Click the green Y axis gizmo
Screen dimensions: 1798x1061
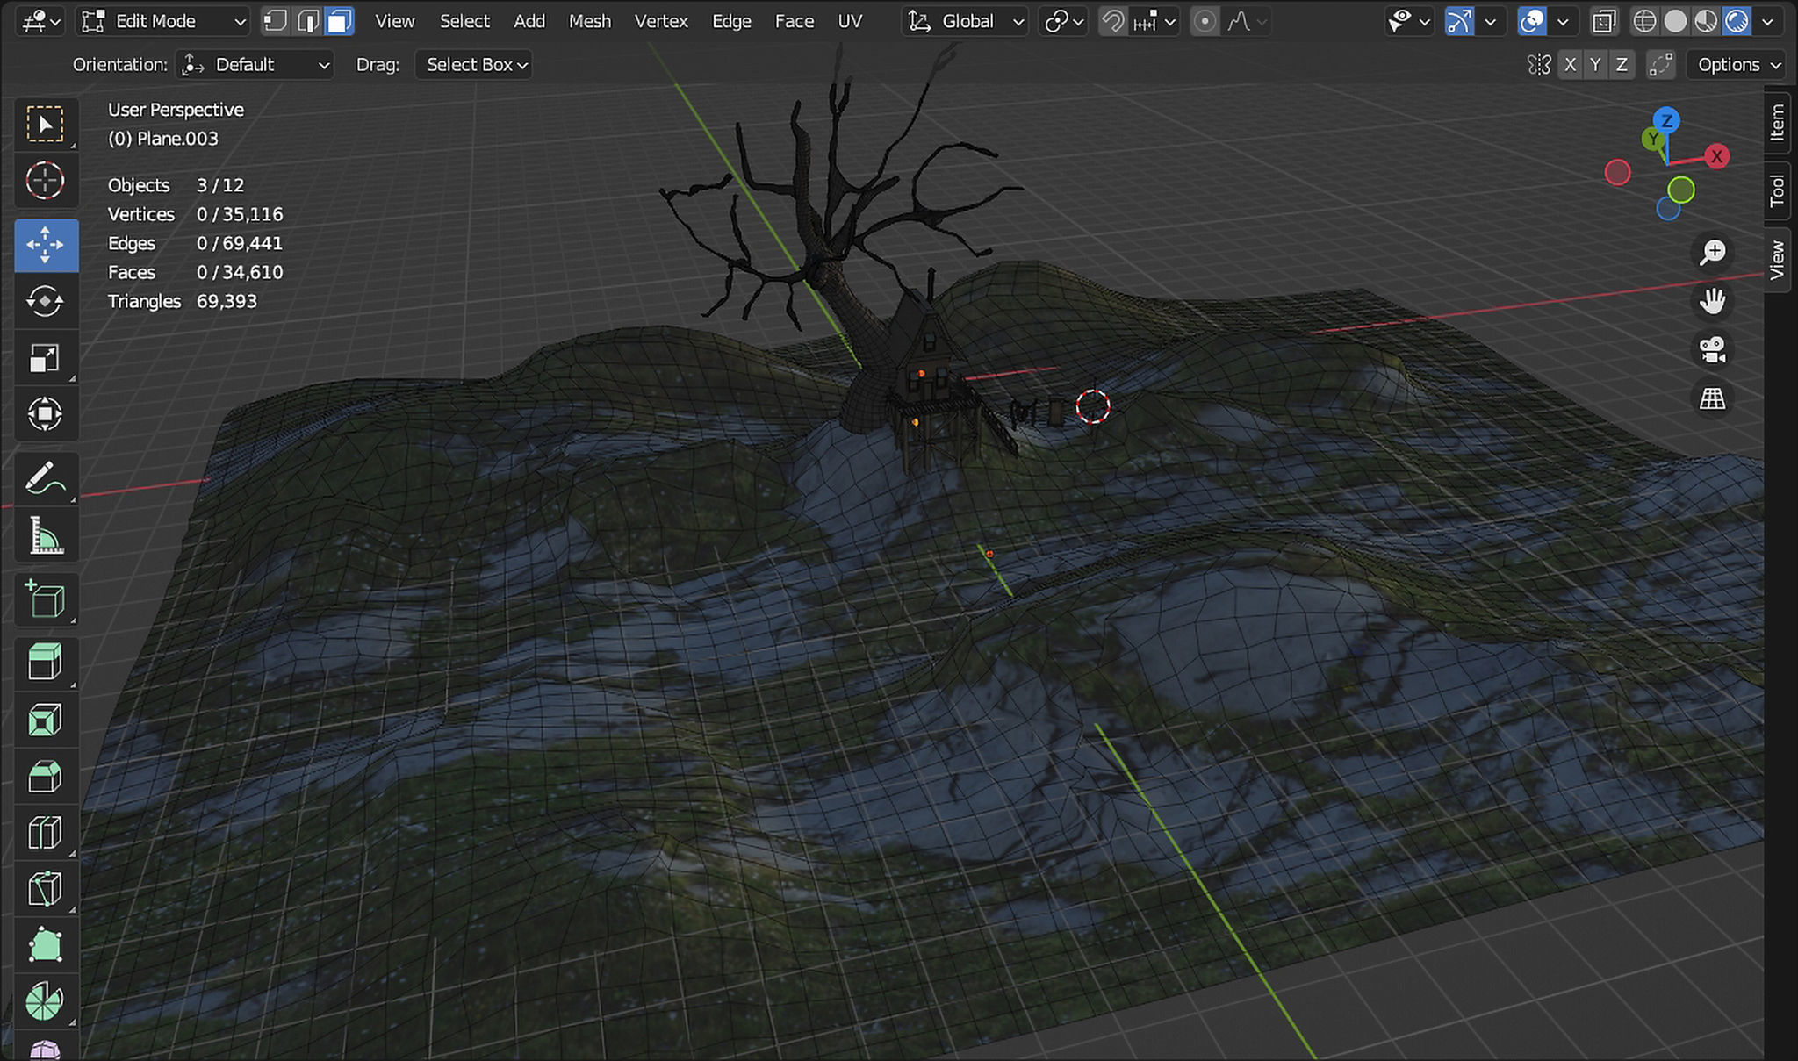tap(1653, 139)
